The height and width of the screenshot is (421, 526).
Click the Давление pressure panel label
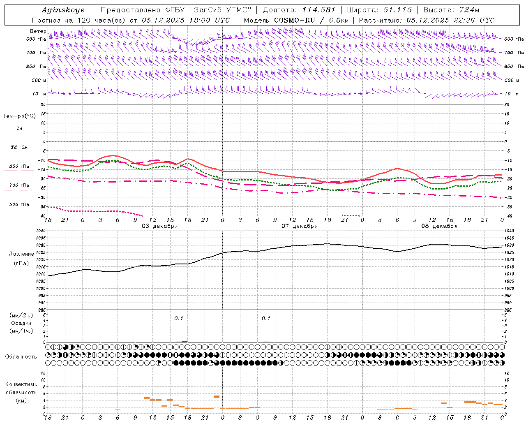[x=21, y=254]
